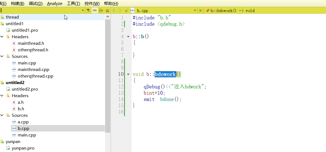Click the bdone() call on line 14
This screenshot has width=326, height=152.
pyautogui.click(x=169, y=99)
